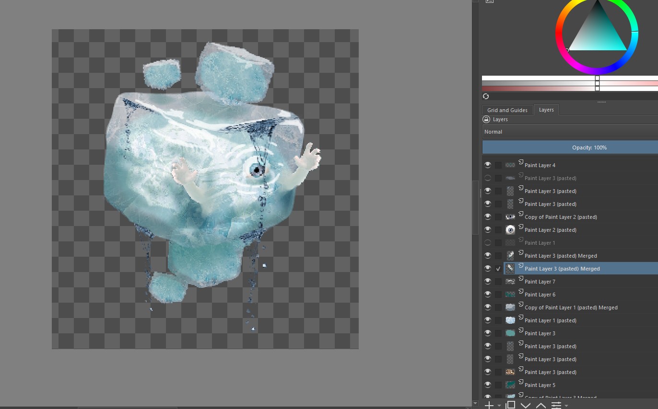Select the Layers tab
This screenshot has width=658, height=409.
click(x=546, y=110)
